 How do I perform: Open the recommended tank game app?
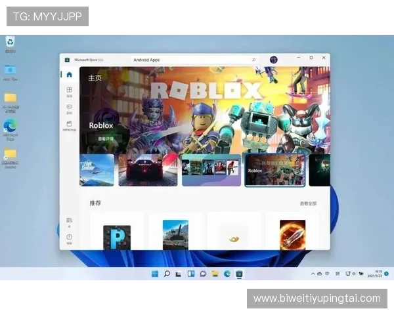pos(175,235)
